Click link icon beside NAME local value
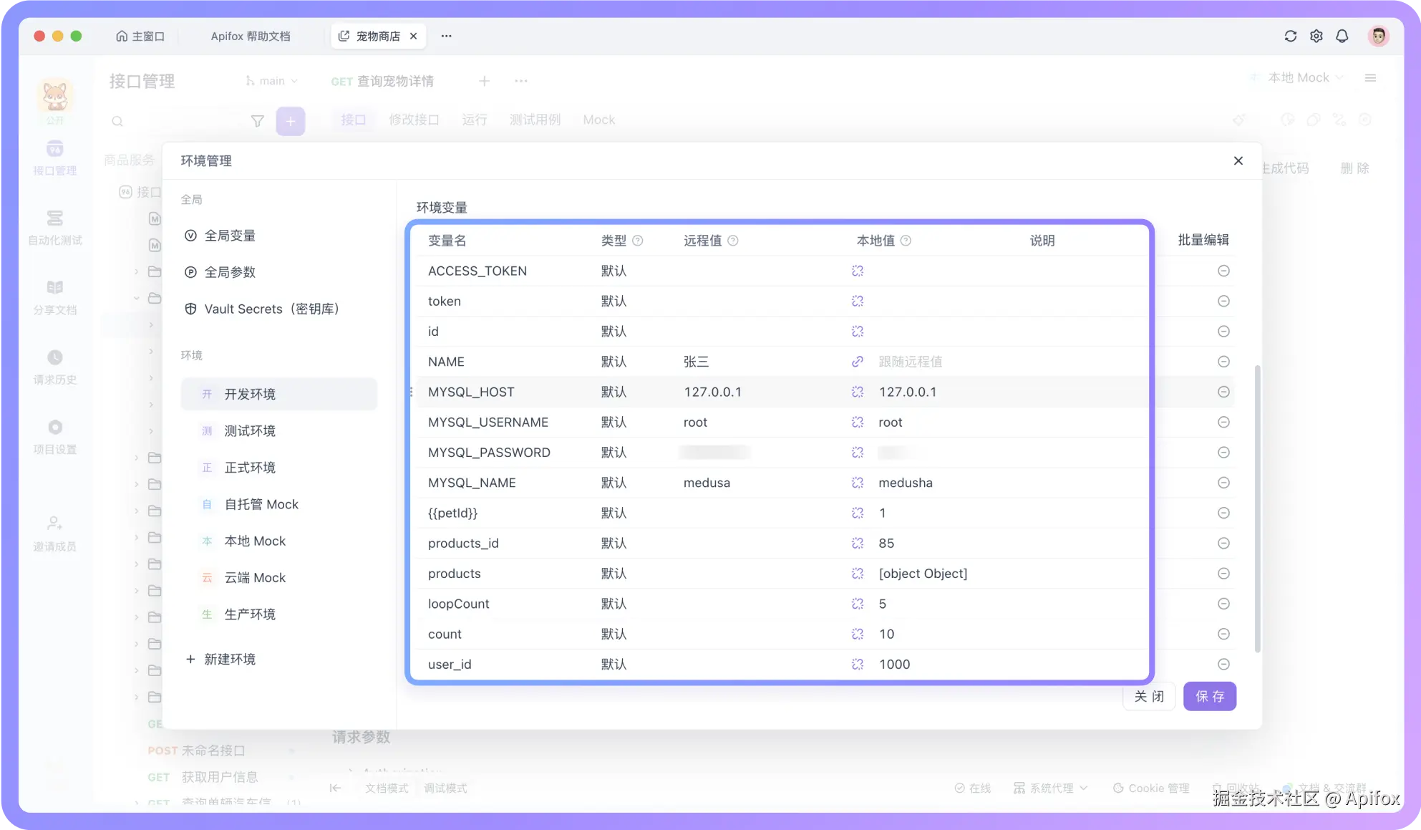The width and height of the screenshot is (1421, 830). pos(857,362)
